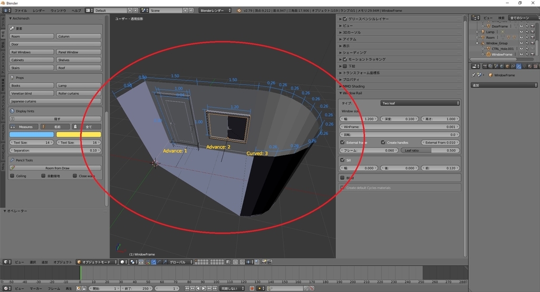The image size is (540, 292).
Task: Toggle visibility eye of Lamp in outliner
Action: tap(521, 32)
